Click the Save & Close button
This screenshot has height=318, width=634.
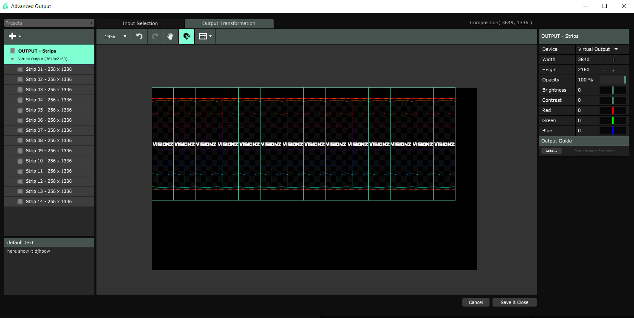pyautogui.click(x=514, y=302)
